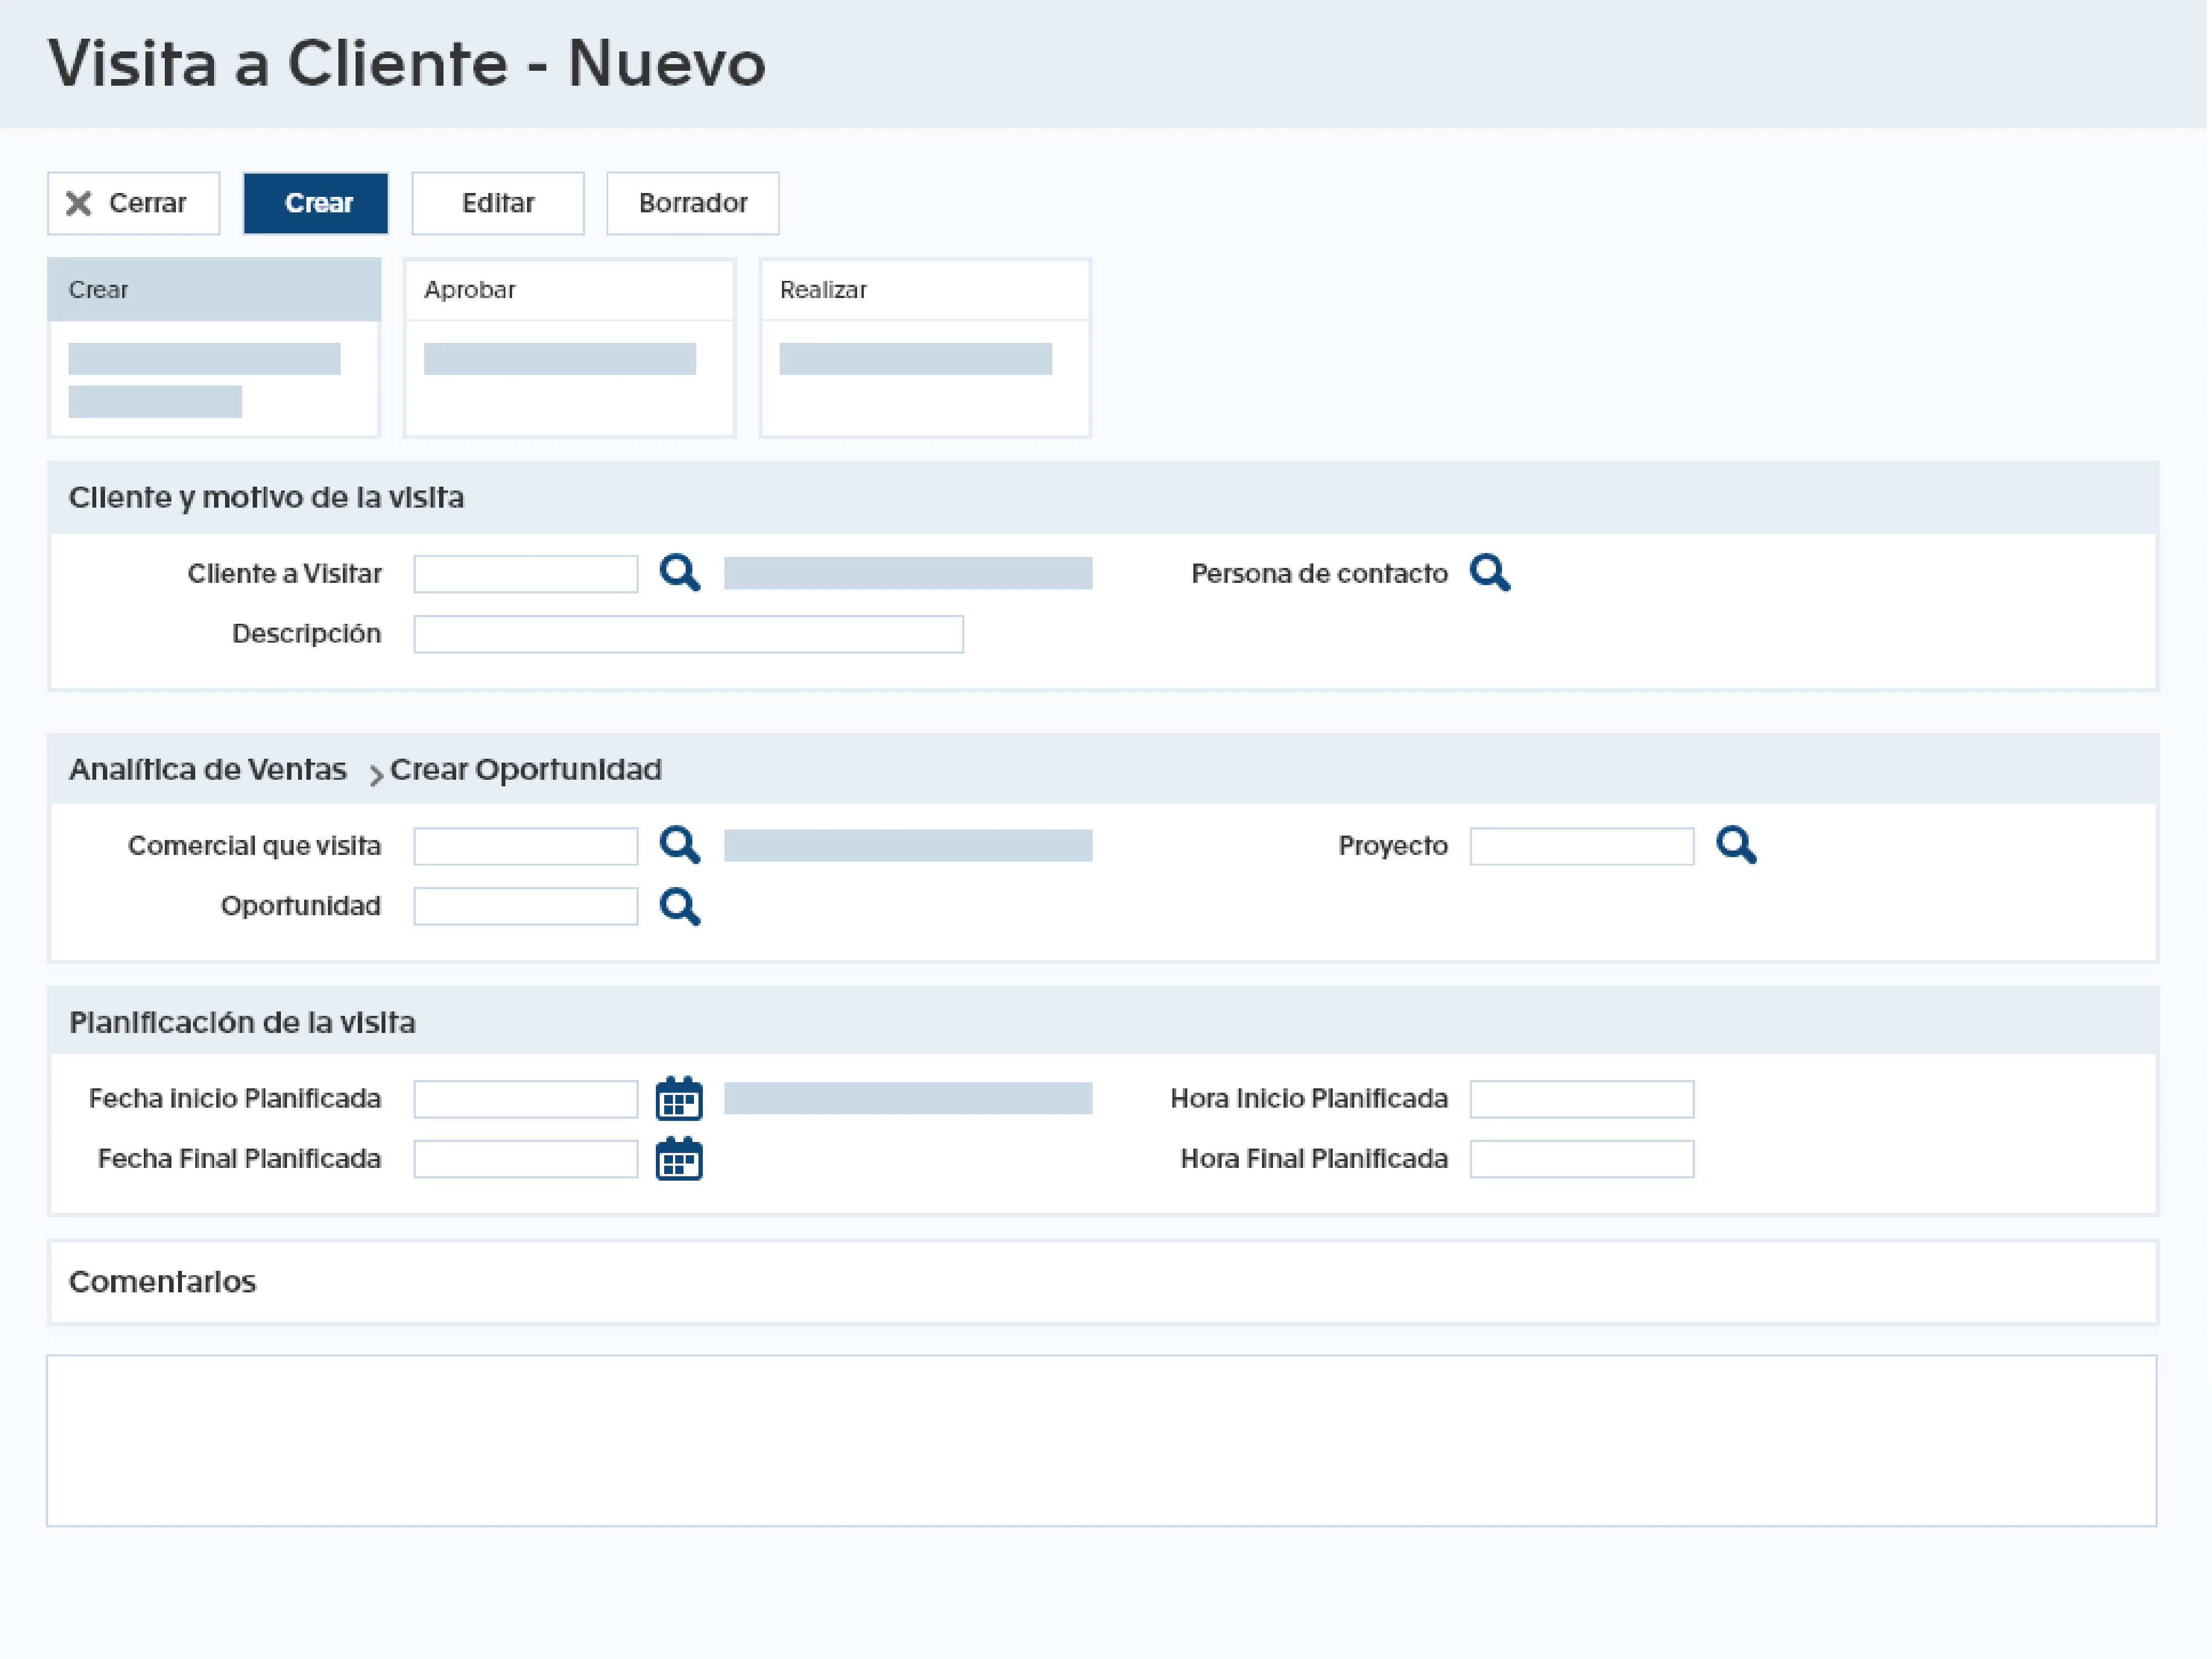This screenshot has height=1659, width=2212.
Task: Select the Aprobar workflow step
Action: click(569, 290)
